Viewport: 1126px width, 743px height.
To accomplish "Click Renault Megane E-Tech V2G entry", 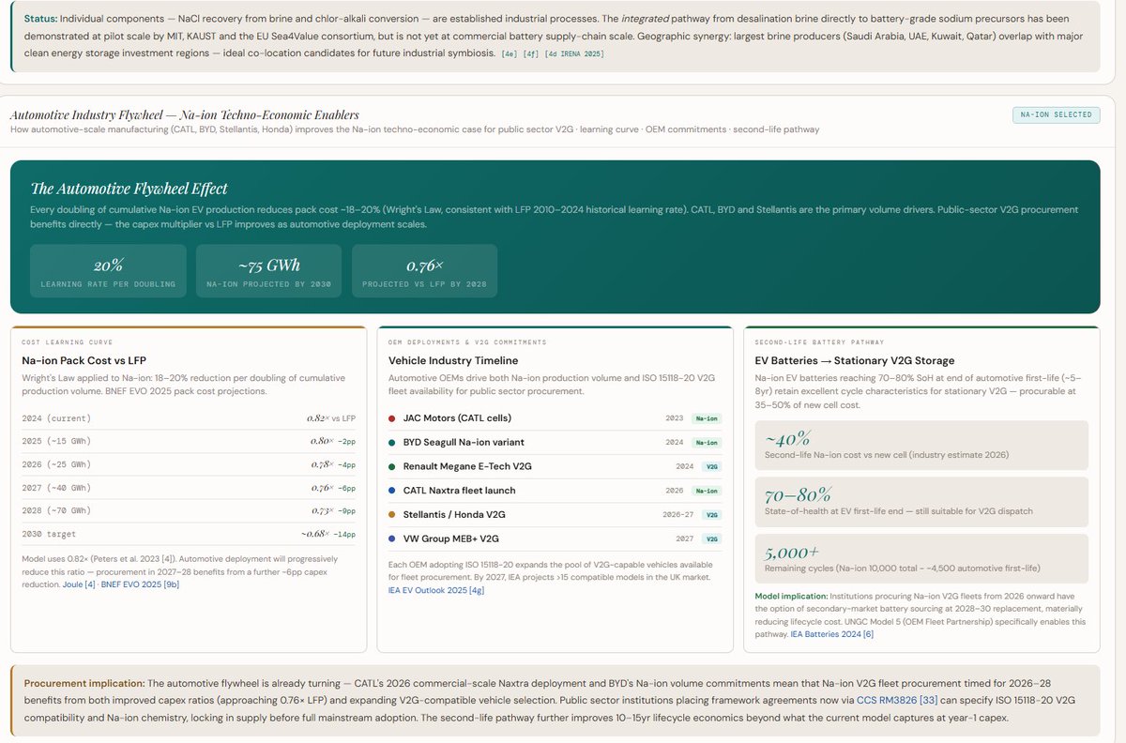I will click(467, 466).
